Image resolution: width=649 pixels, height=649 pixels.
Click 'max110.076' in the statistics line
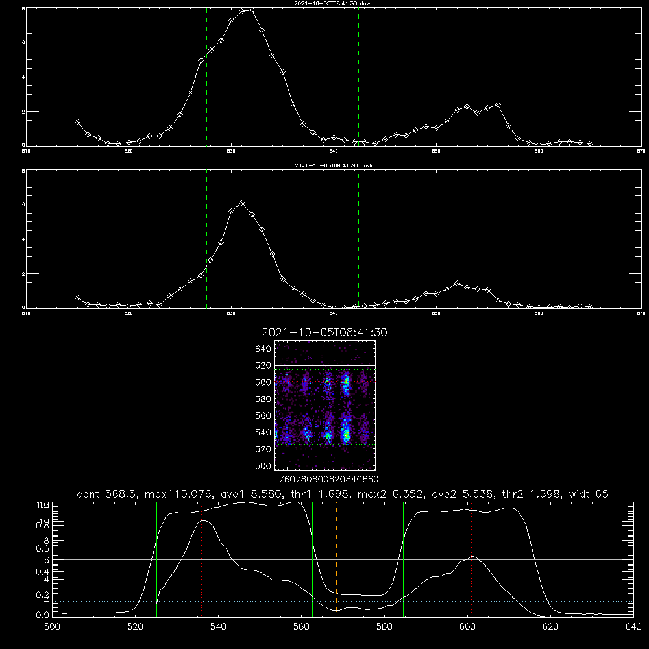point(179,494)
